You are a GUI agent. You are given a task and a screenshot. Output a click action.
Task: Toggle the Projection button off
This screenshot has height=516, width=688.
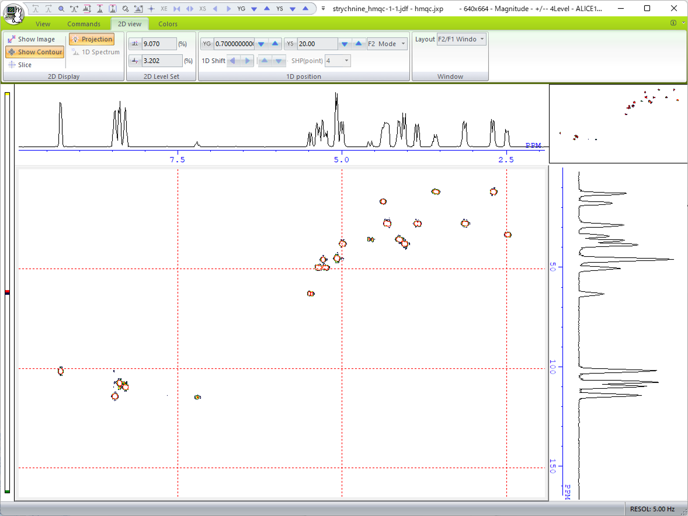(x=92, y=39)
